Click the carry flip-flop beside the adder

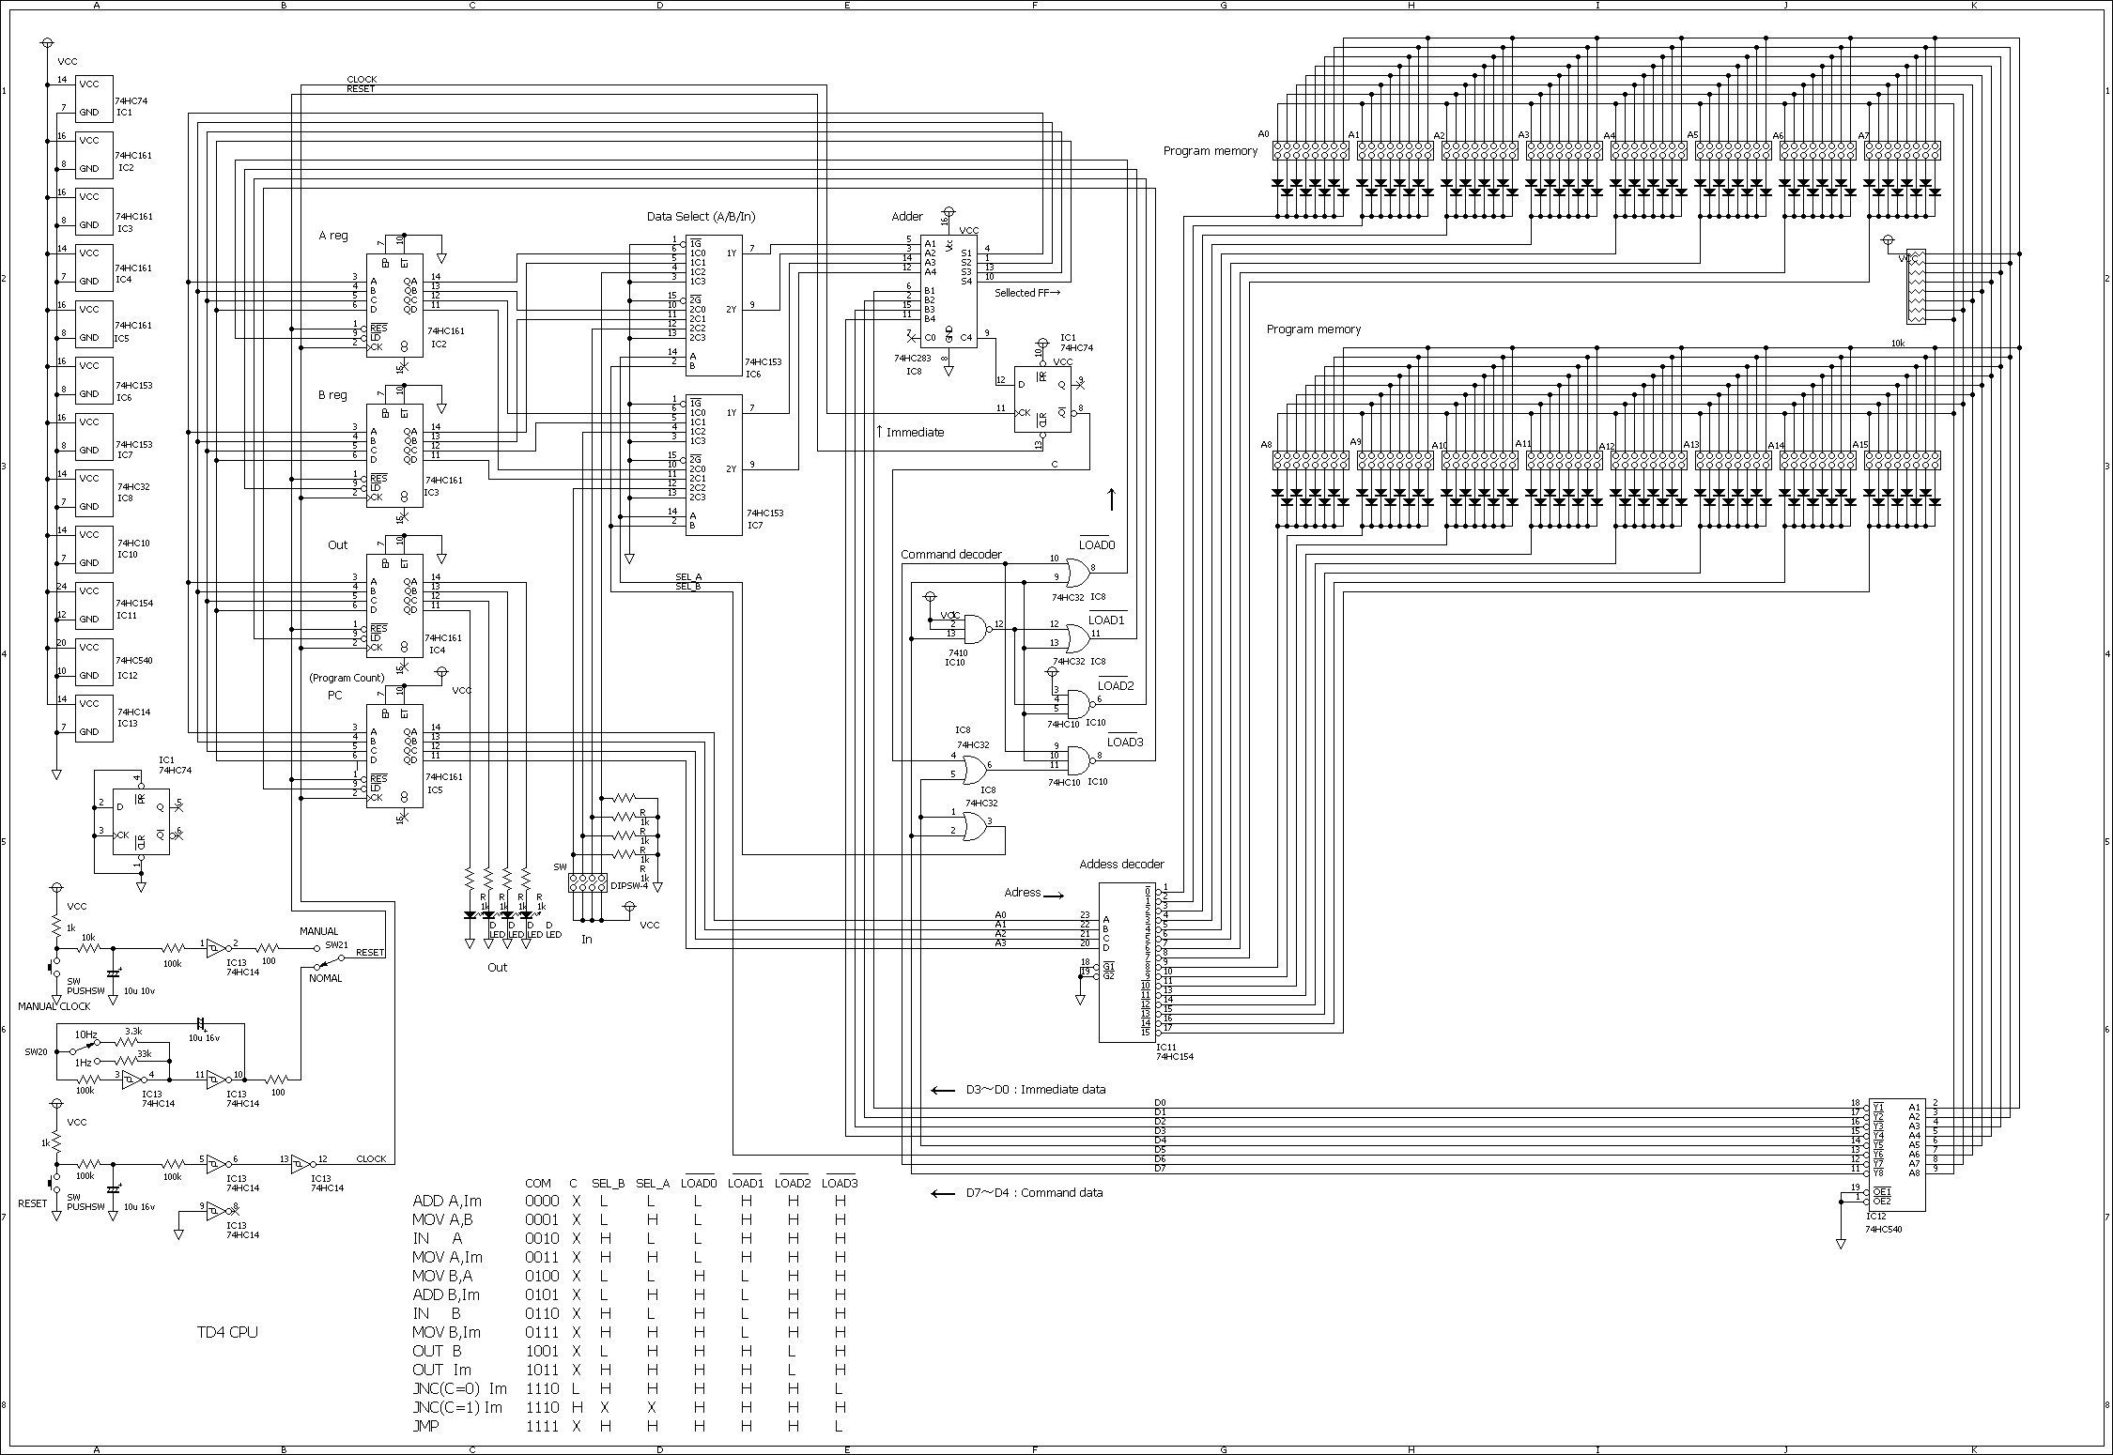pyautogui.click(x=1042, y=399)
